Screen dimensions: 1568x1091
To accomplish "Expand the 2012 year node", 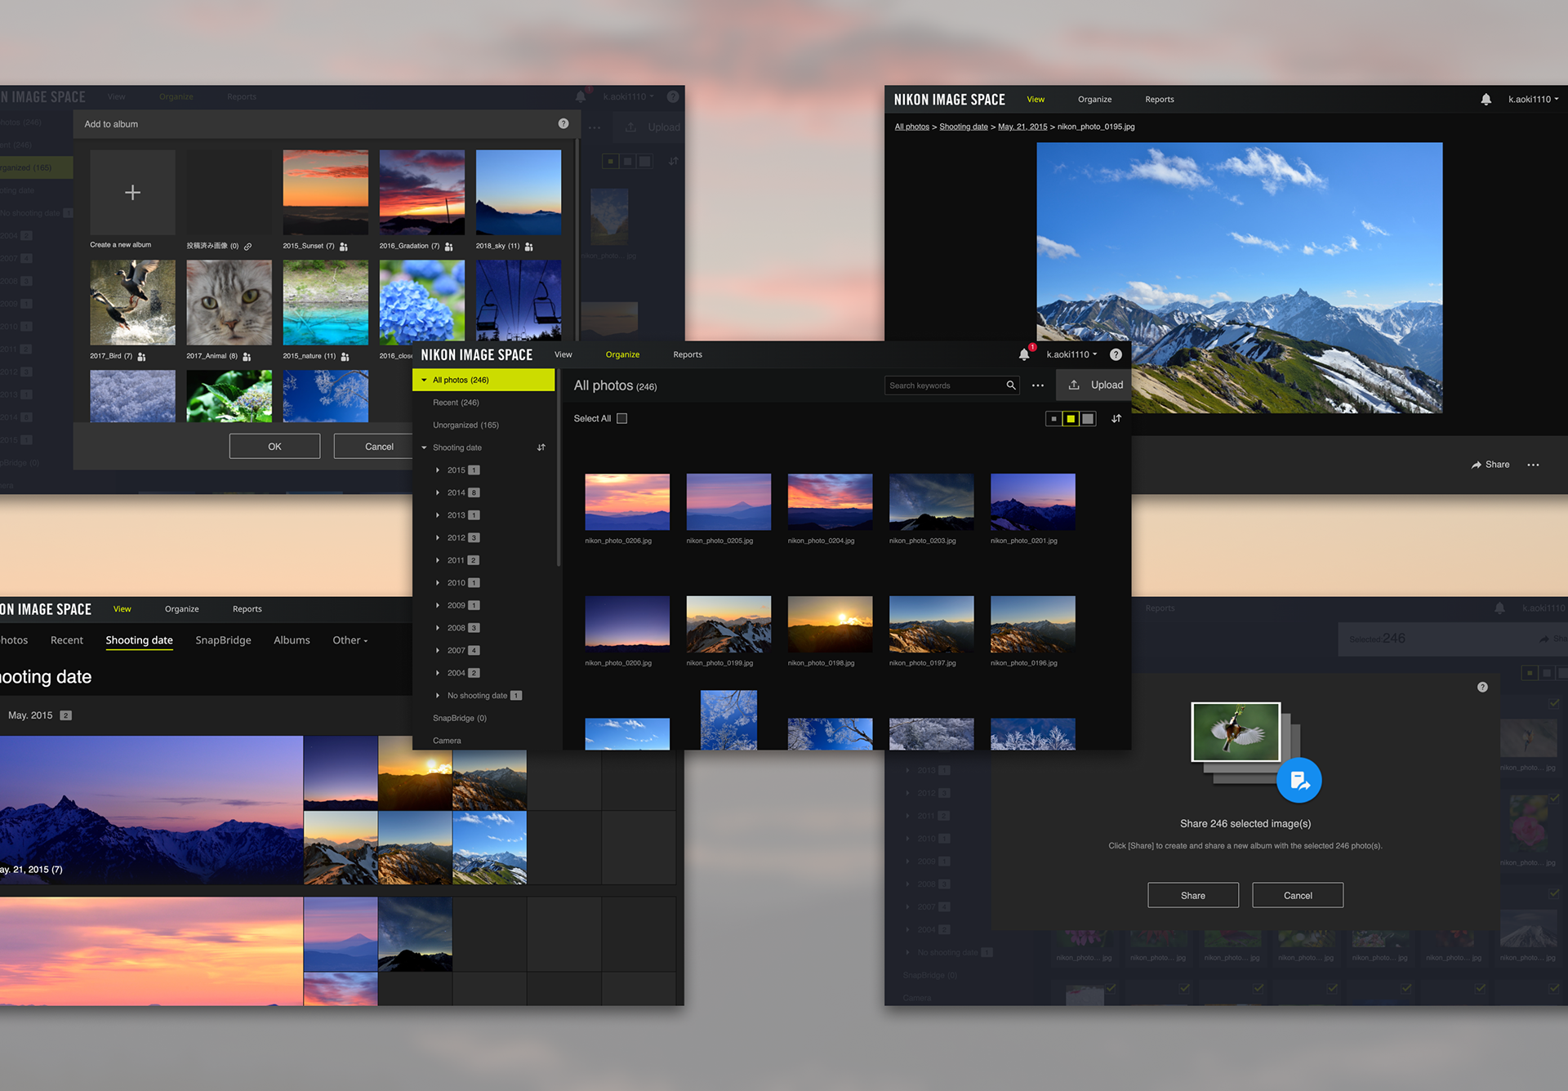I will (x=439, y=538).
